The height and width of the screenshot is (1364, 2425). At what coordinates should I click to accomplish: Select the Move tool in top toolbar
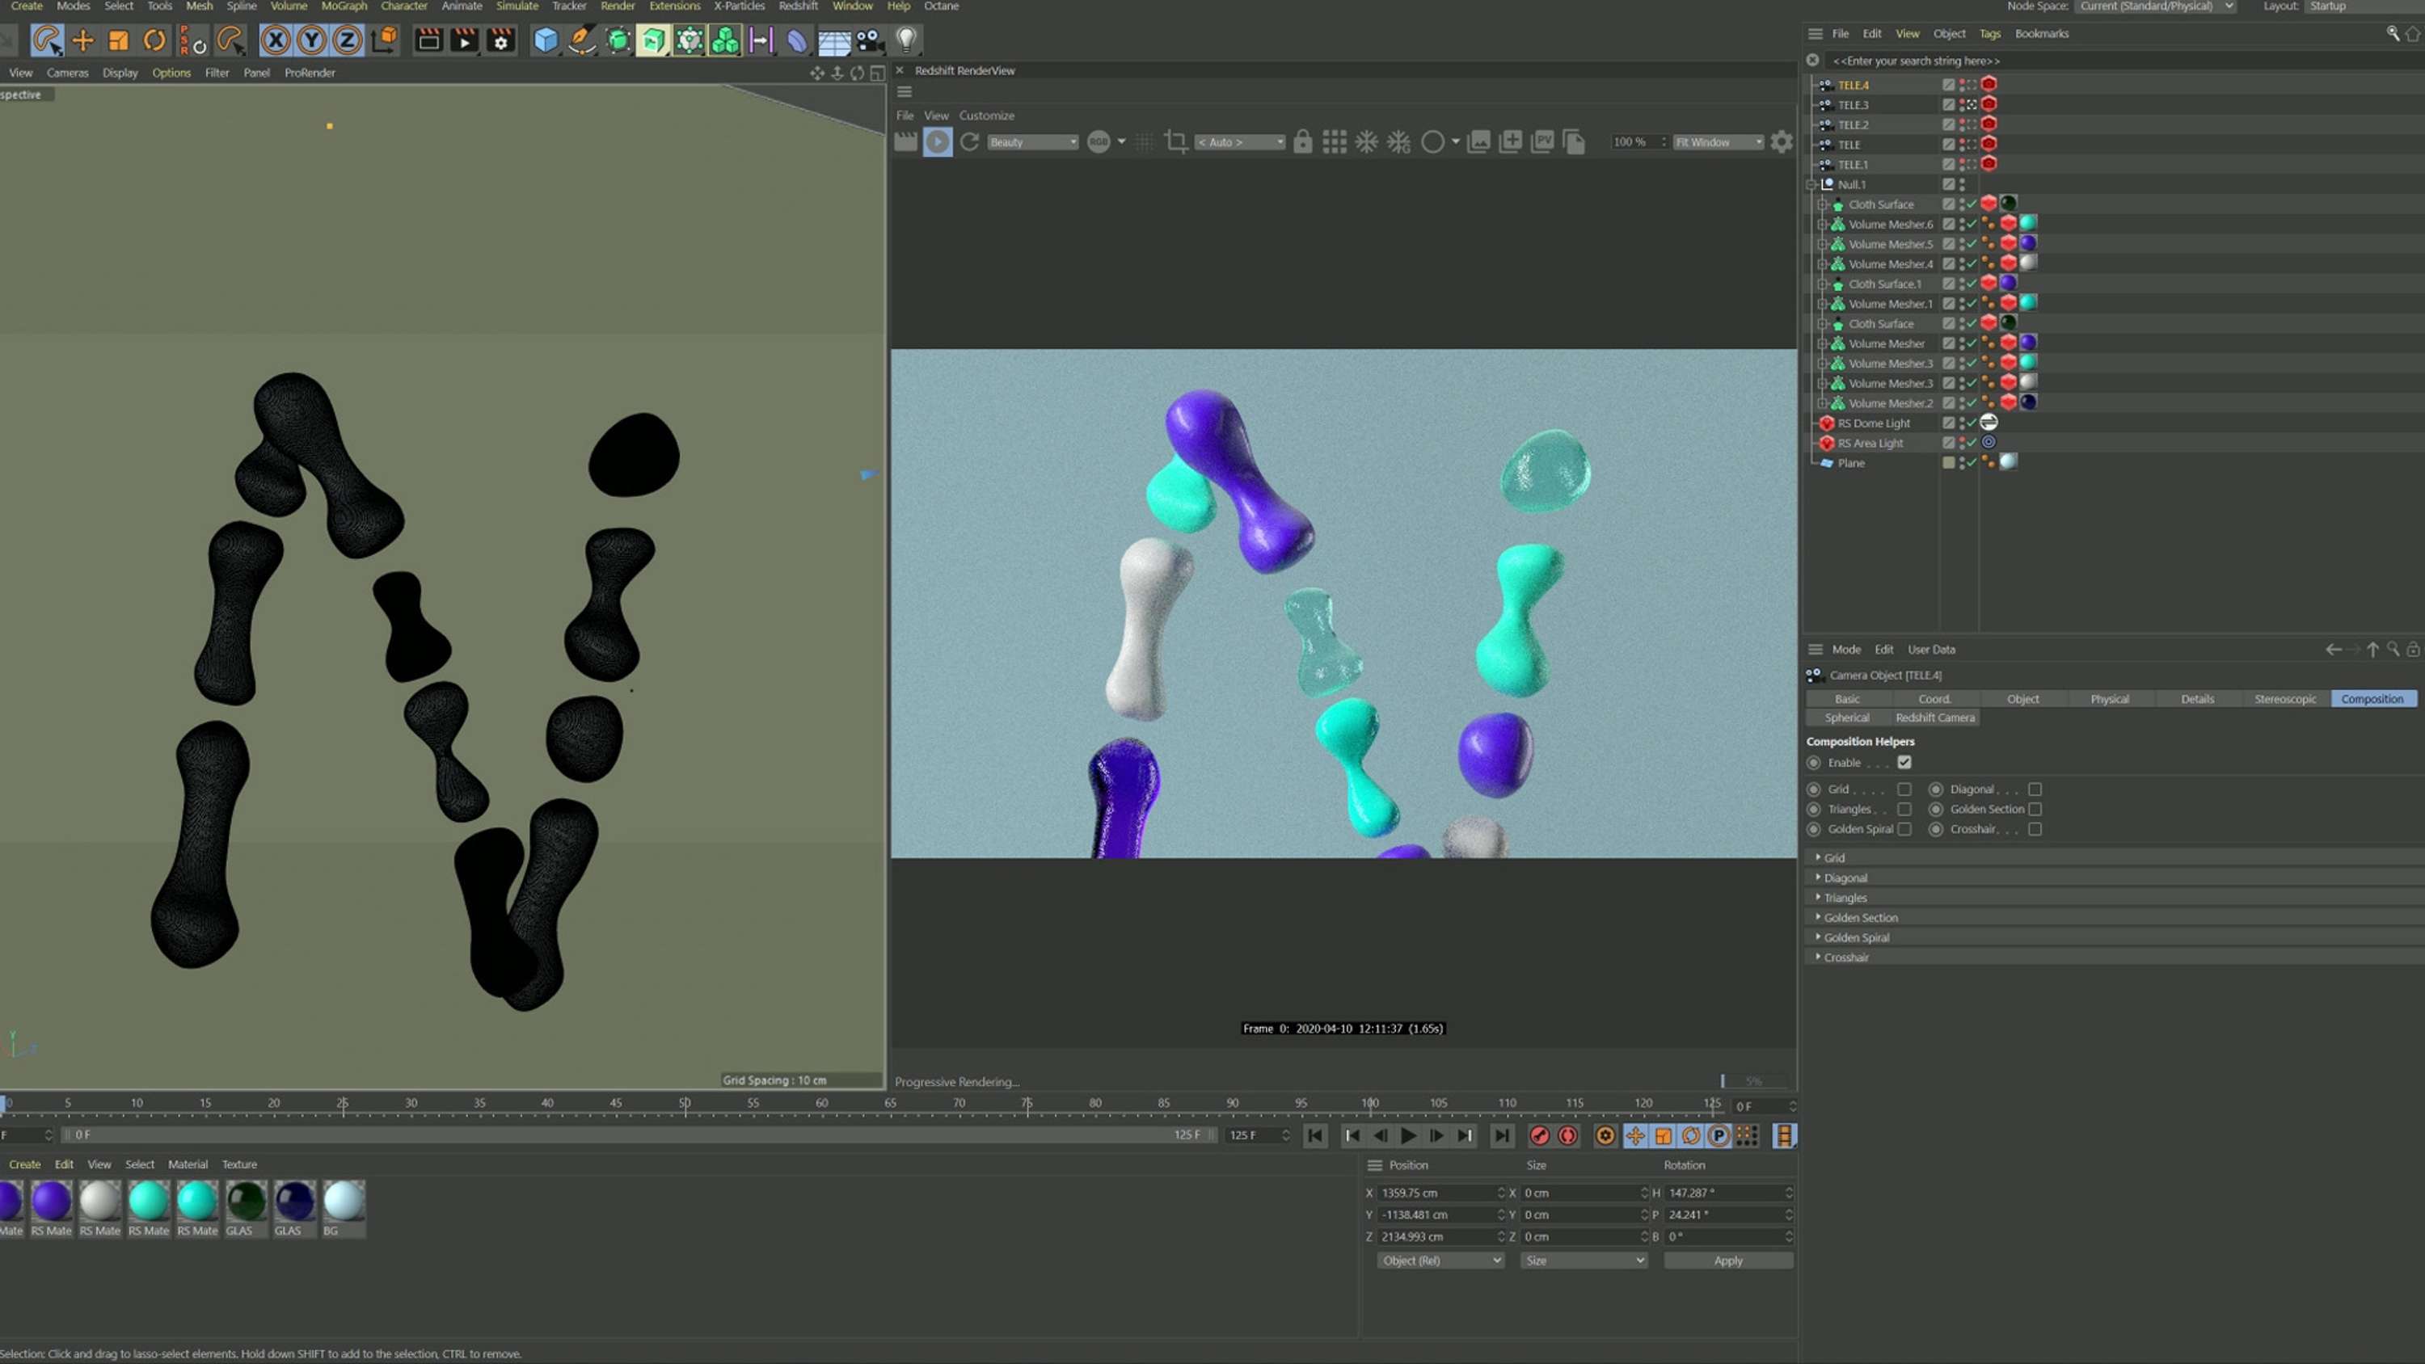tap(82, 40)
